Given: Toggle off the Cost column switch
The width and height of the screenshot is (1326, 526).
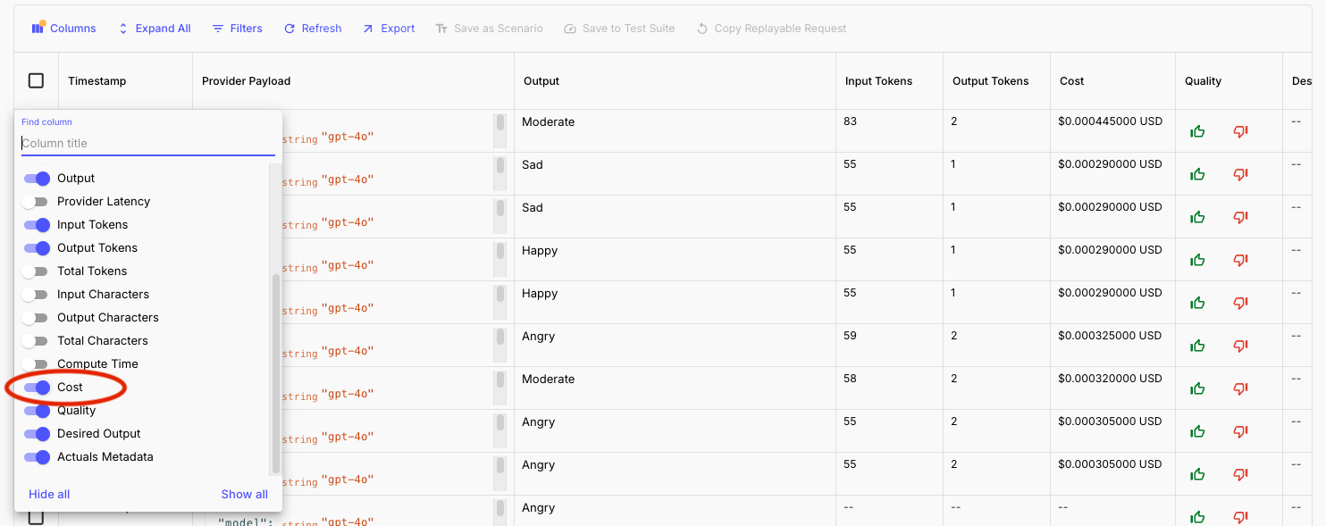Looking at the screenshot, I should pos(37,388).
